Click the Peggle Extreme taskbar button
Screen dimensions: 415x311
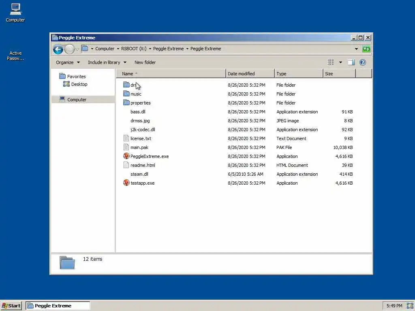[58, 306]
